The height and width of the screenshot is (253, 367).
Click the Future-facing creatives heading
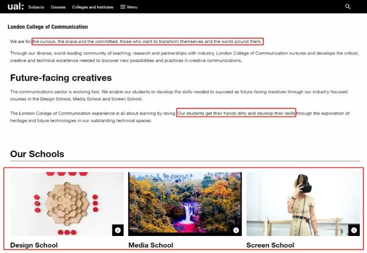(x=60, y=78)
